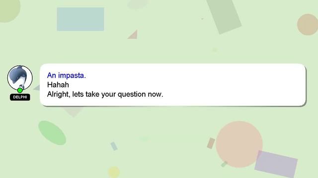Click the green online status dot
The image size is (318, 178).
[20, 90]
